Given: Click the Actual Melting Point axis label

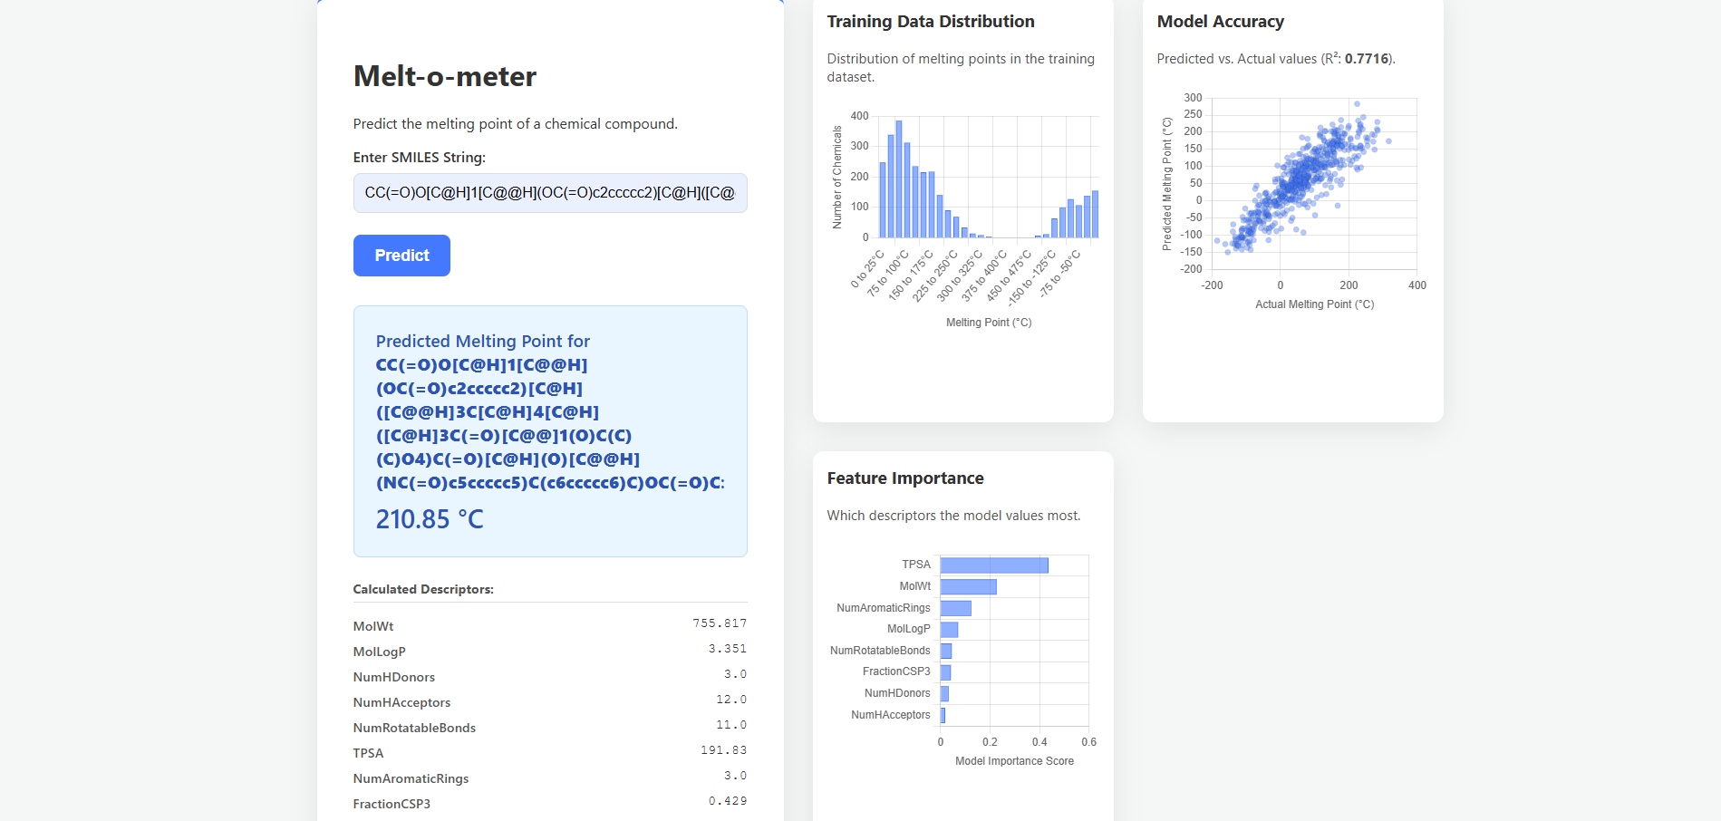Looking at the screenshot, I should click(x=1314, y=304).
